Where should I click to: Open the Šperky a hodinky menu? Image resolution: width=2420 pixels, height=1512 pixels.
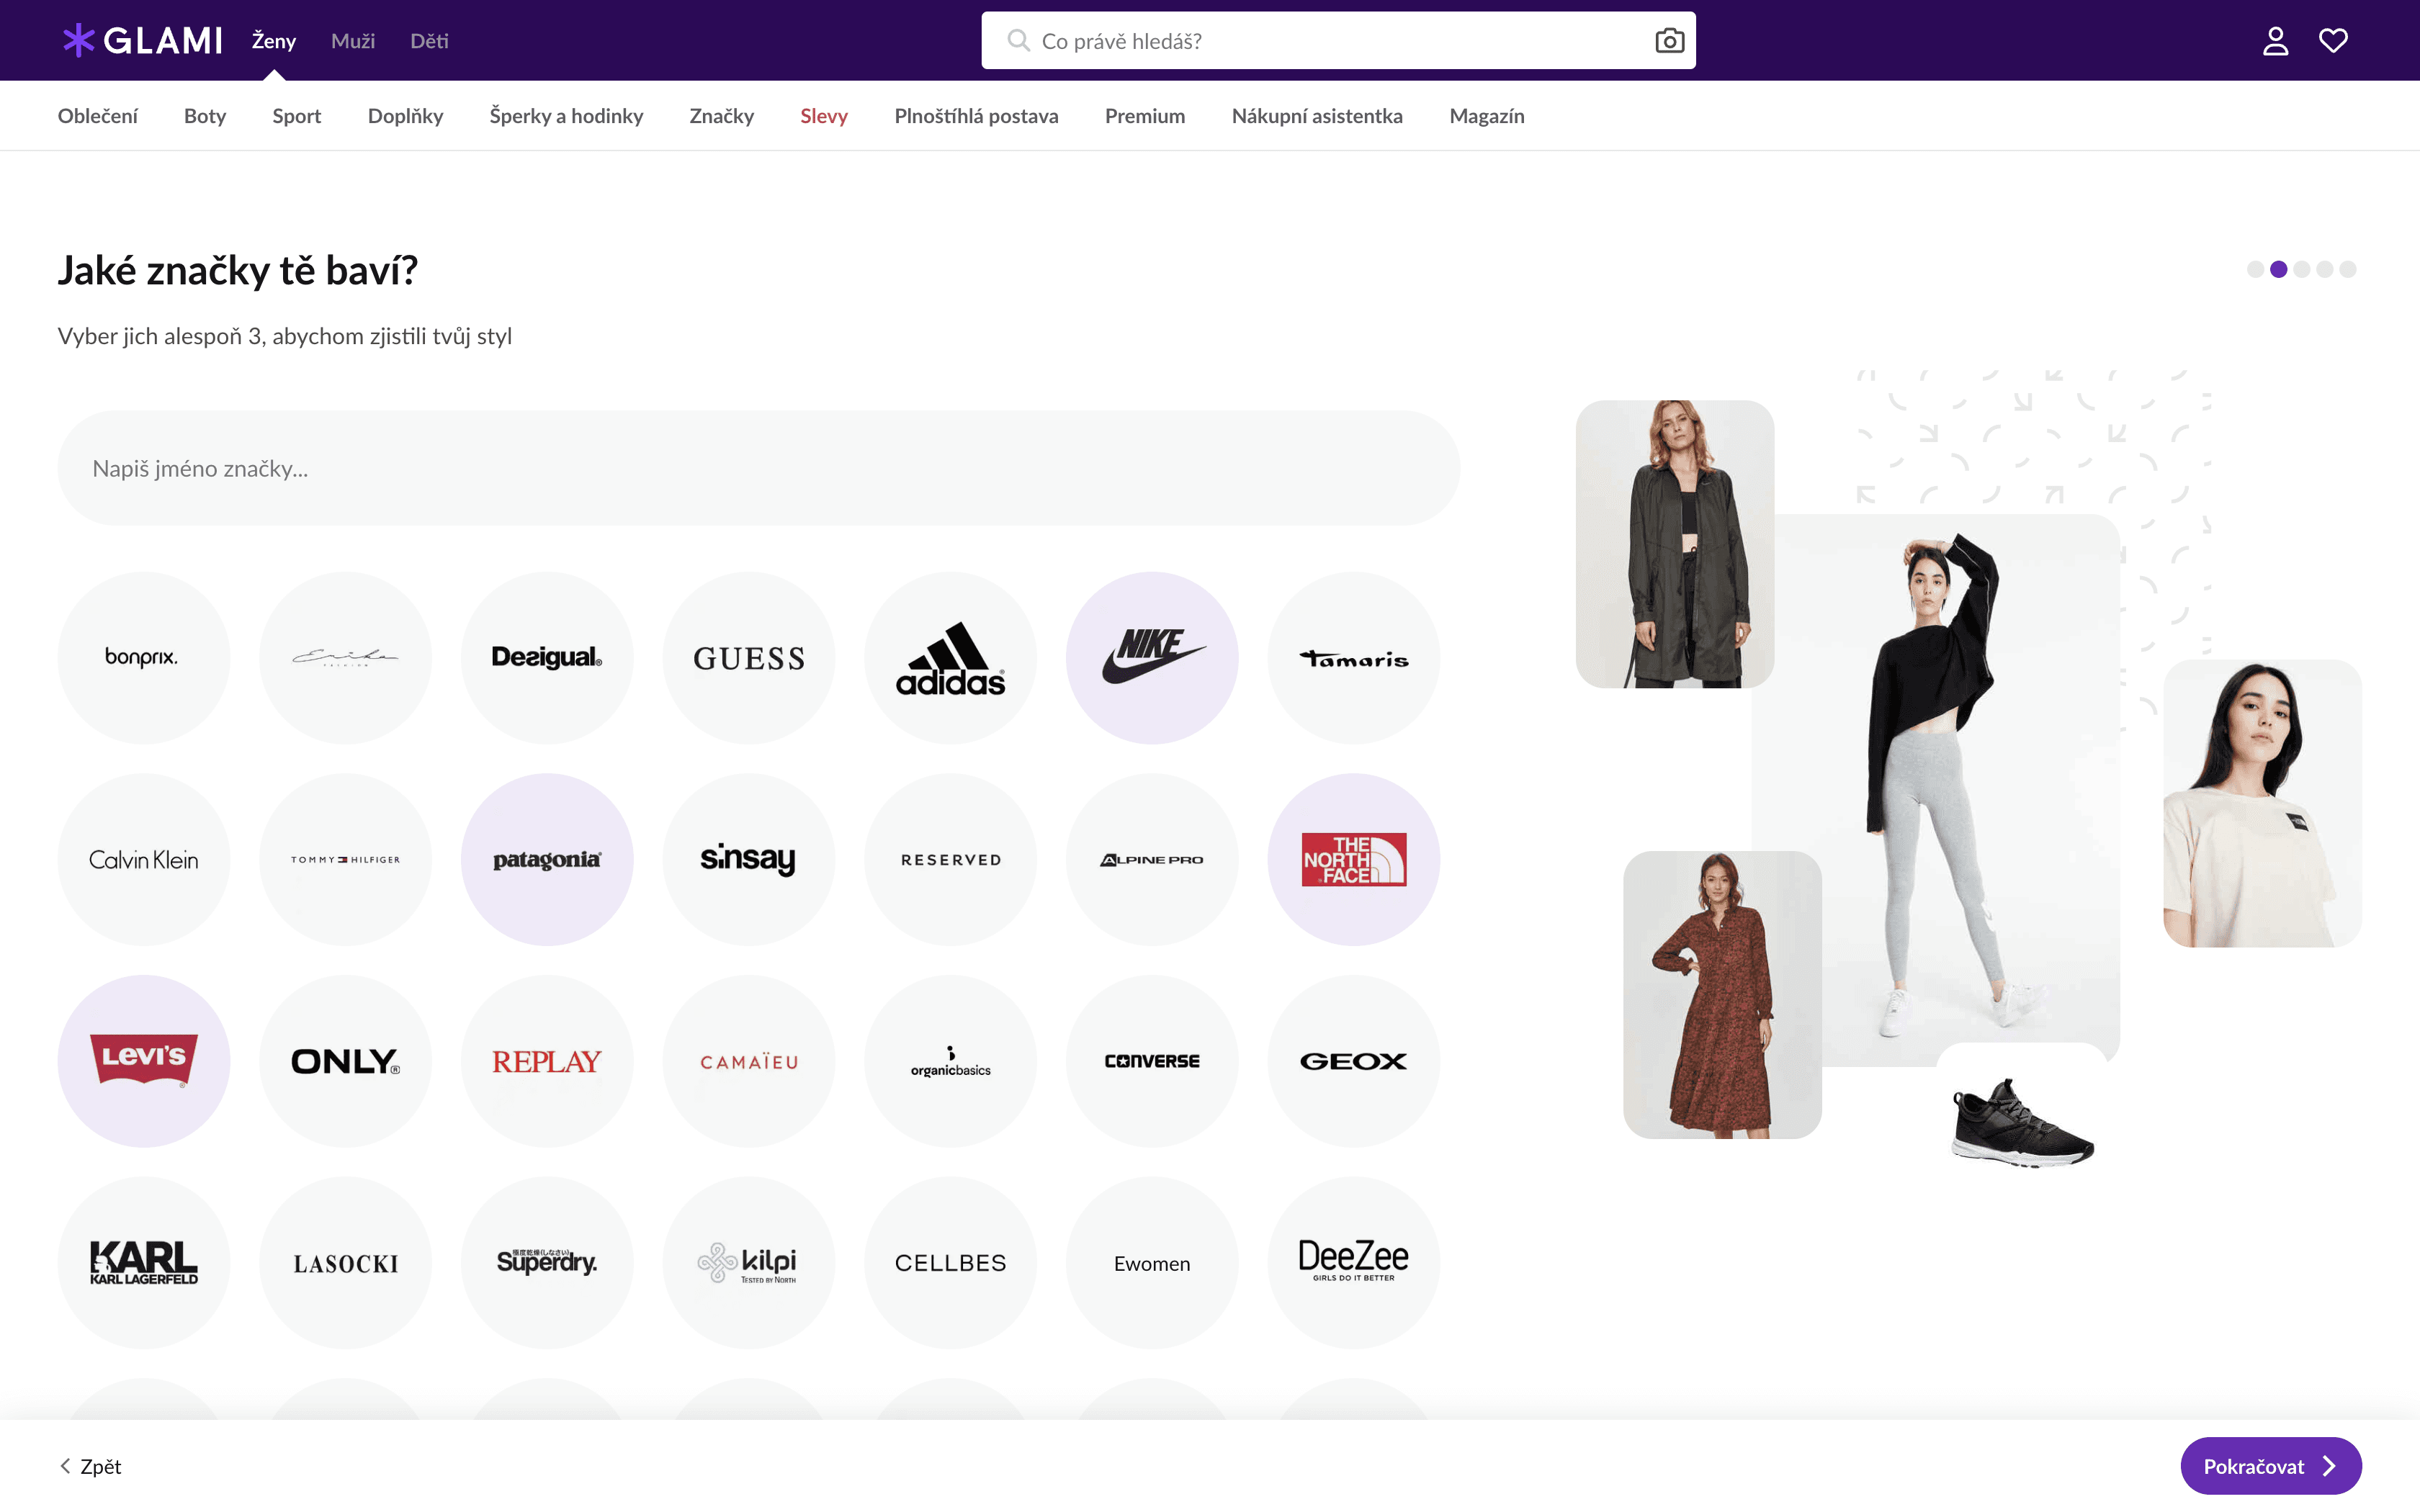pos(566,116)
